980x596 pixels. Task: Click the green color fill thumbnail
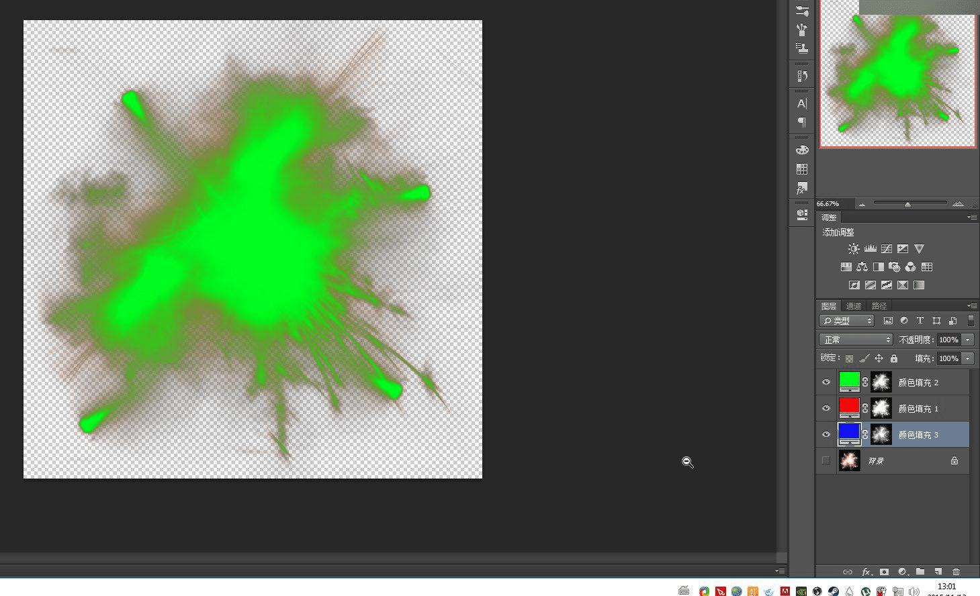click(850, 381)
